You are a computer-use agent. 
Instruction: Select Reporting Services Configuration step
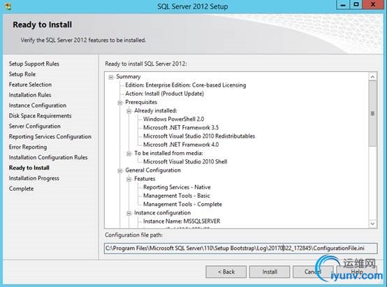(50, 136)
